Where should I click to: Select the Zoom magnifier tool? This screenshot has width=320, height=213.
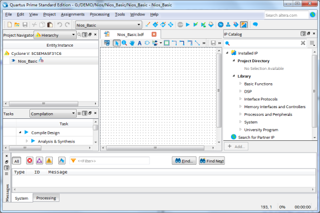point(124,43)
